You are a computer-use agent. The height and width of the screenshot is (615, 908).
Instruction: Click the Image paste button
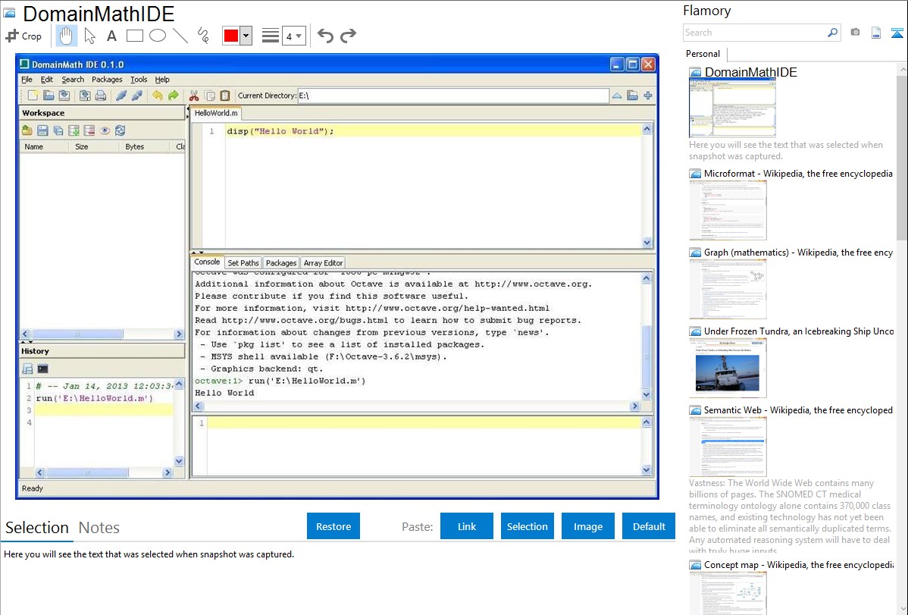588,526
